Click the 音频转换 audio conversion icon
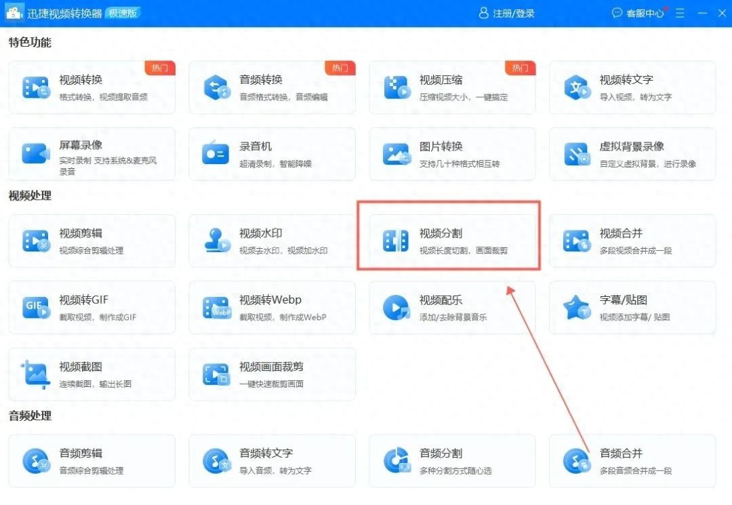 pyautogui.click(x=216, y=87)
